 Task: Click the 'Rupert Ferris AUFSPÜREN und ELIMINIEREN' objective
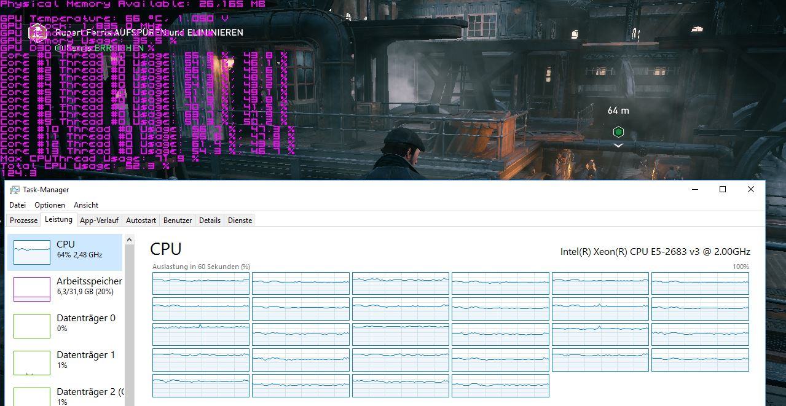tap(149, 33)
